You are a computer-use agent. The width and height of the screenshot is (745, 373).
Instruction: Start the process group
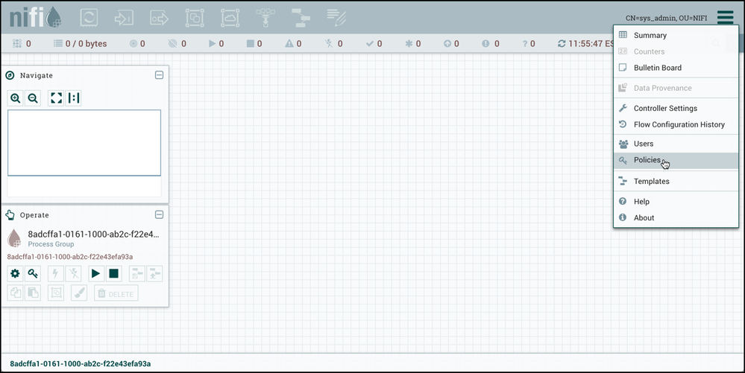(x=95, y=273)
